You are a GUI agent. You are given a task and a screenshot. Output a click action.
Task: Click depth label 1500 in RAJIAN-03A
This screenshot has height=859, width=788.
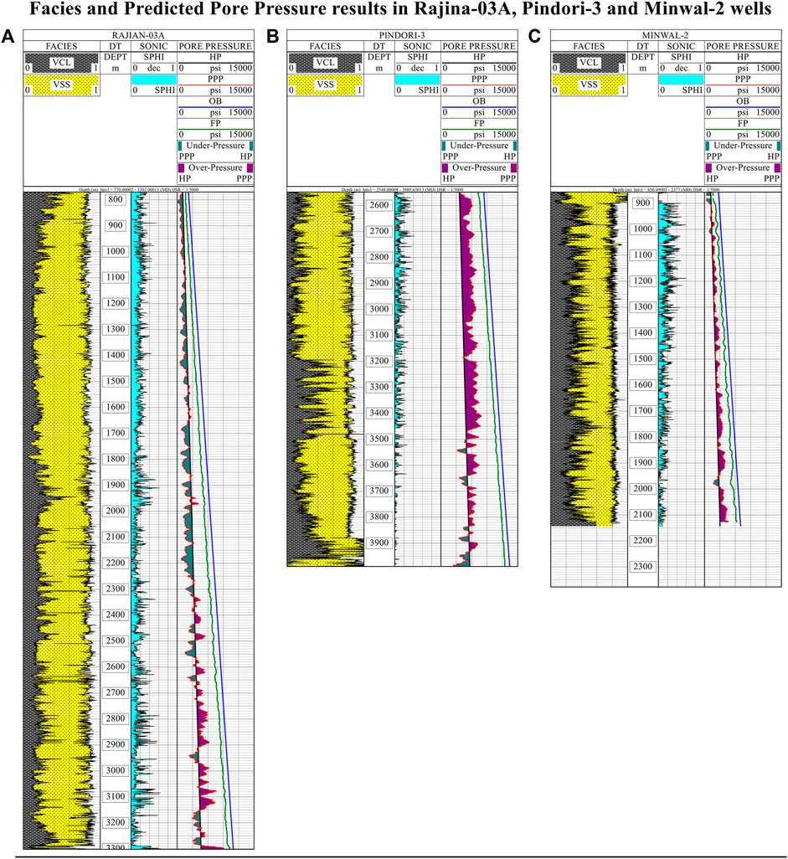tap(115, 381)
